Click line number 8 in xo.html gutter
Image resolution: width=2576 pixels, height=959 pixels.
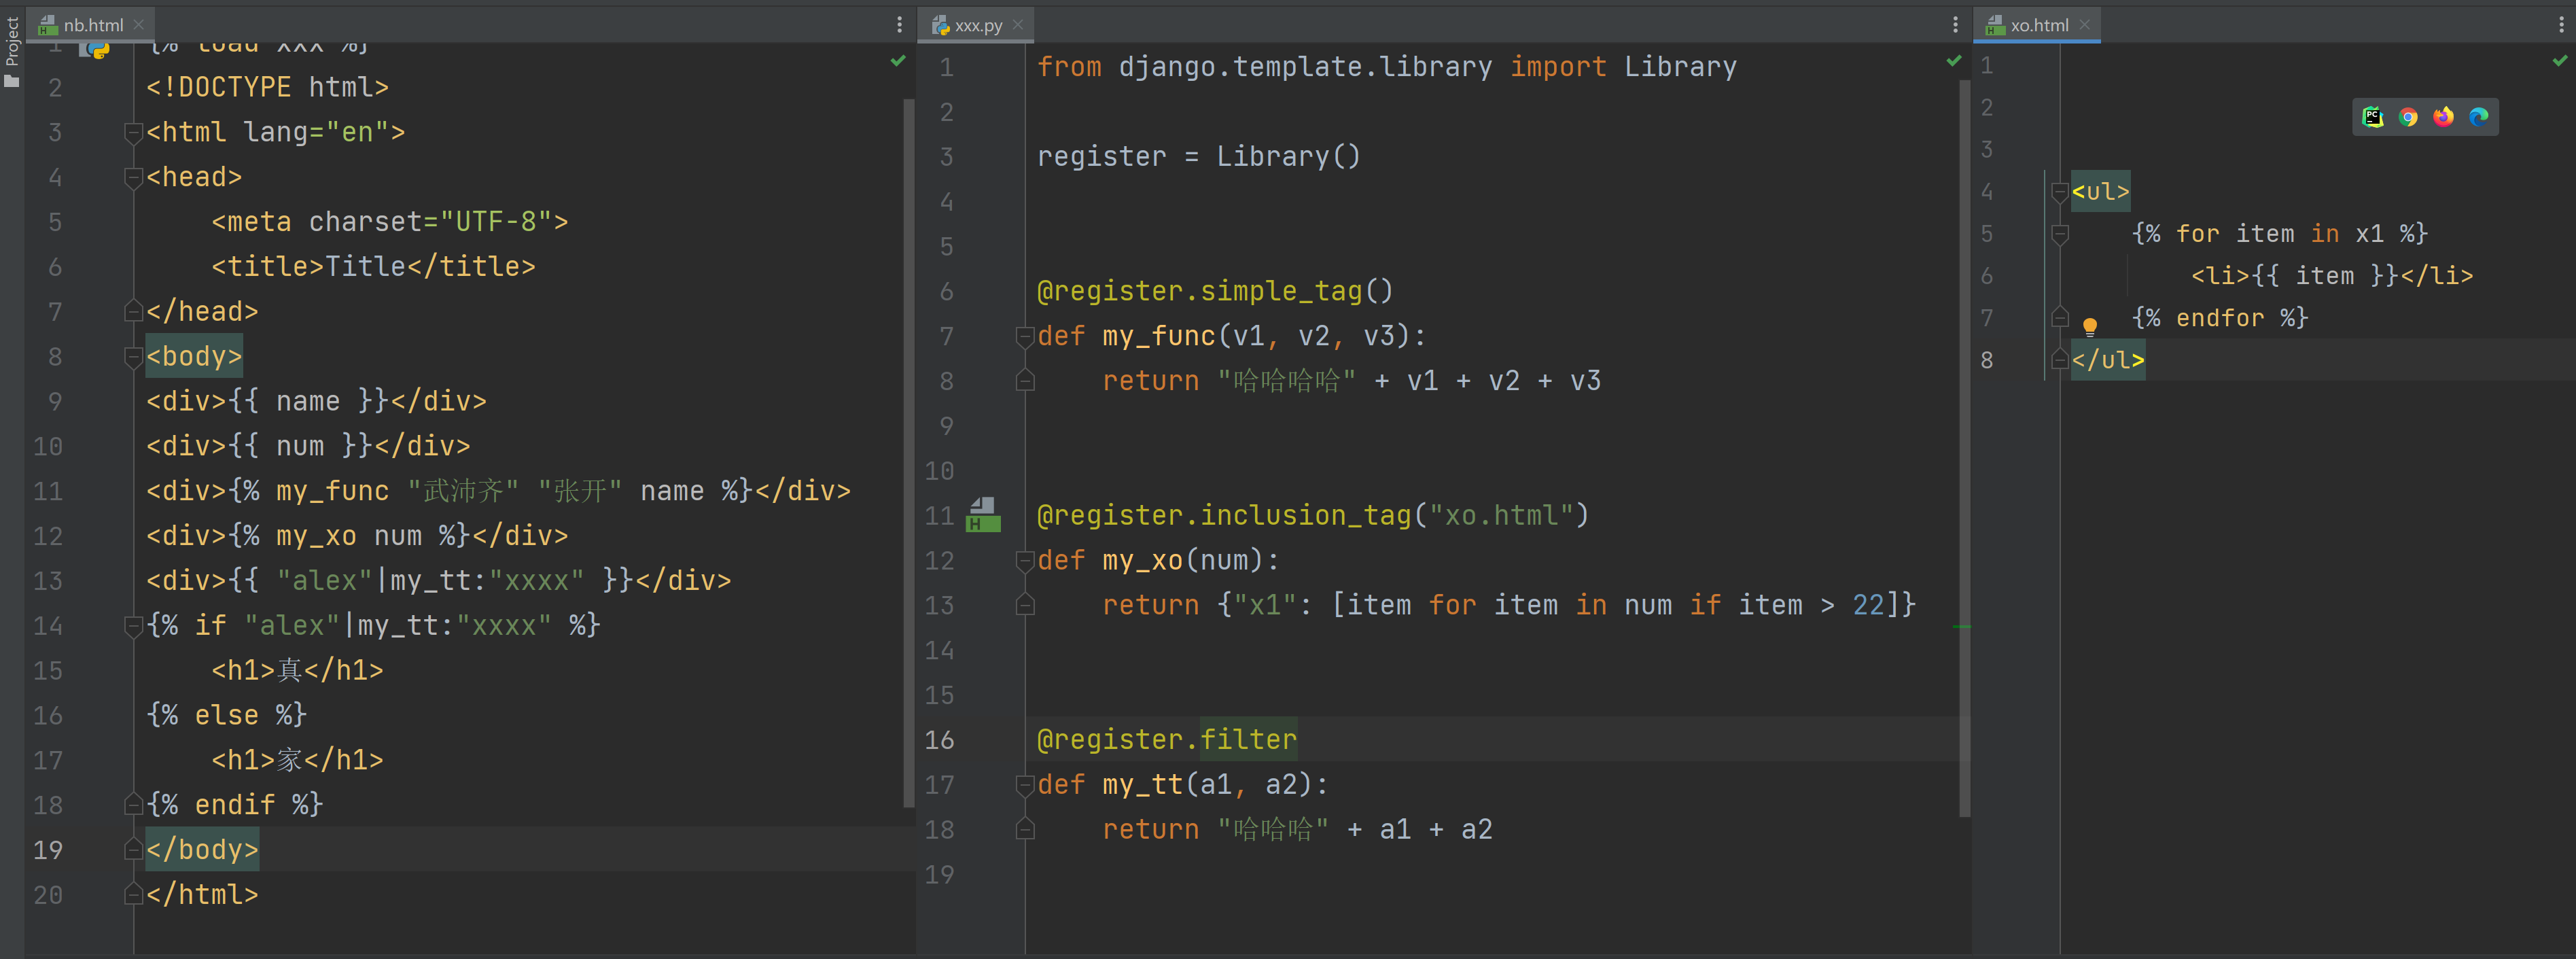point(1987,360)
